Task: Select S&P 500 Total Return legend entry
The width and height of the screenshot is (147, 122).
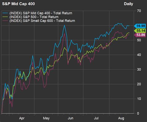Action: pyautogui.click(x=34, y=17)
